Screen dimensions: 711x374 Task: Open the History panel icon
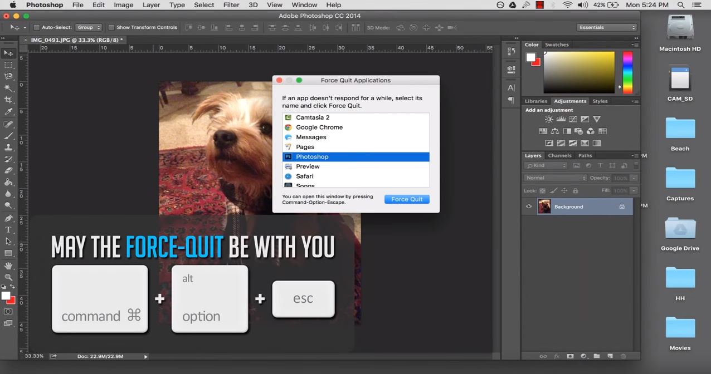(x=511, y=51)
